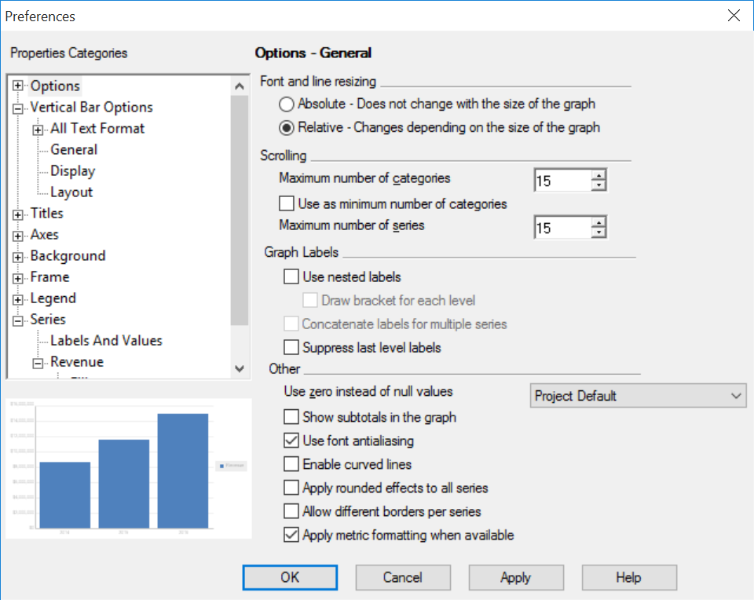Enable Show subtotals in the graph
The height and width of the screenshot is (600, 754).
click(x=291, y=417)
